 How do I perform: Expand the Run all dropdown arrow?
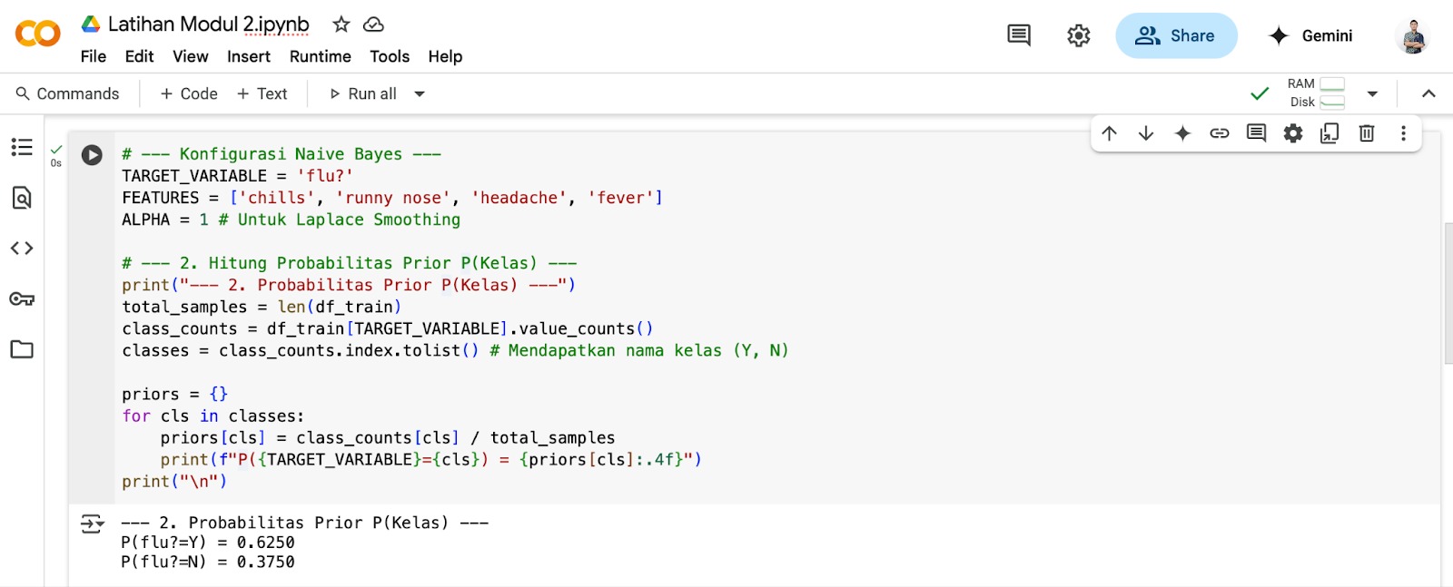pos(420,93)
